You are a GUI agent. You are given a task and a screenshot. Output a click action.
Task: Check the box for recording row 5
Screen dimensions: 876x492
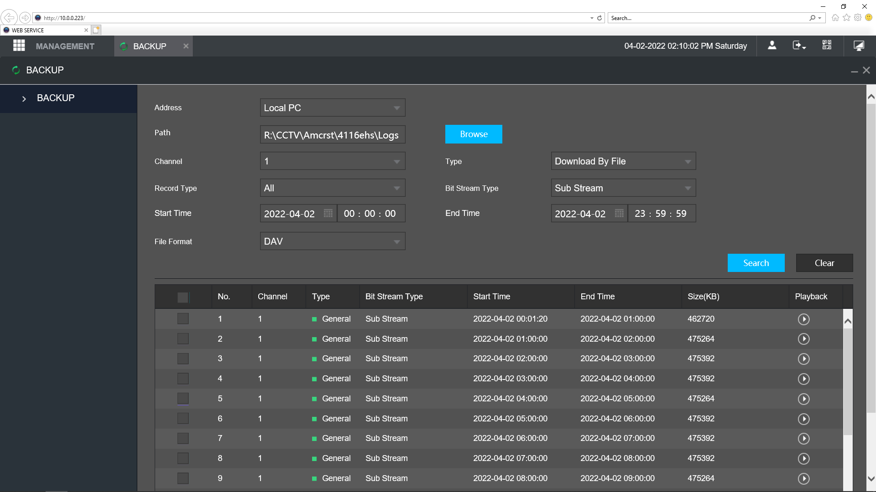(x=183, y=399)
